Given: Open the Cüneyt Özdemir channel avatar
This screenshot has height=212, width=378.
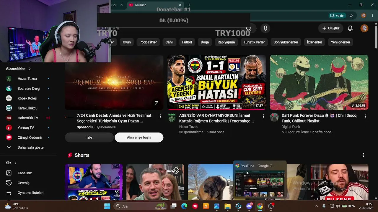Looking at the screenshot, I should (x=9, y=138).
